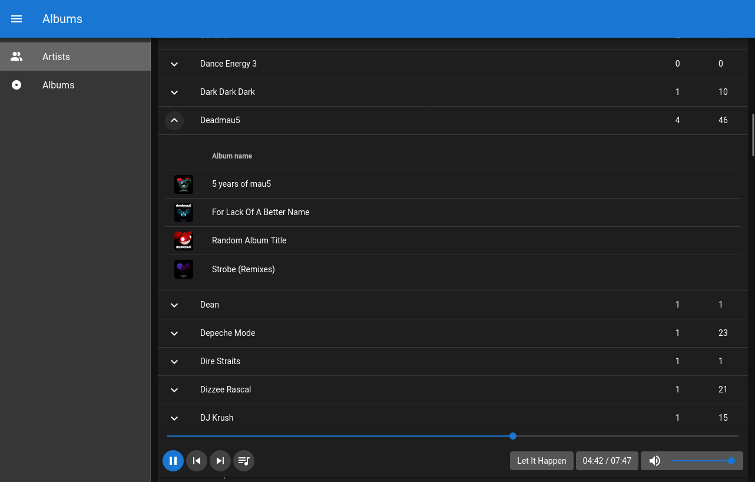Expand the Dark Dark Dark row
The image size is (755, 482).
click(174, 93)
